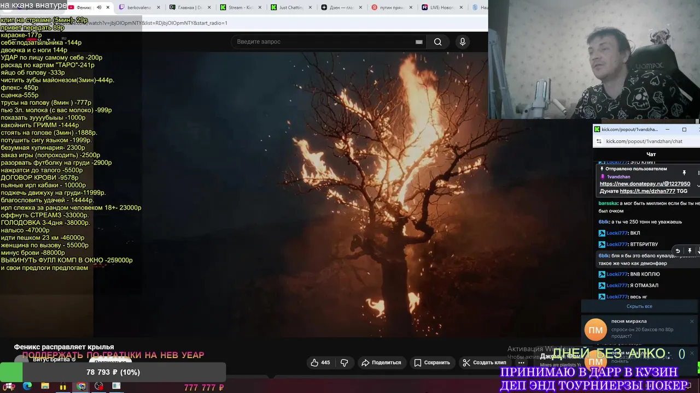Screen dimensions: 700x393
Task: Open OBS Studio from the taskbar
Action: click(x=99, y=386)
